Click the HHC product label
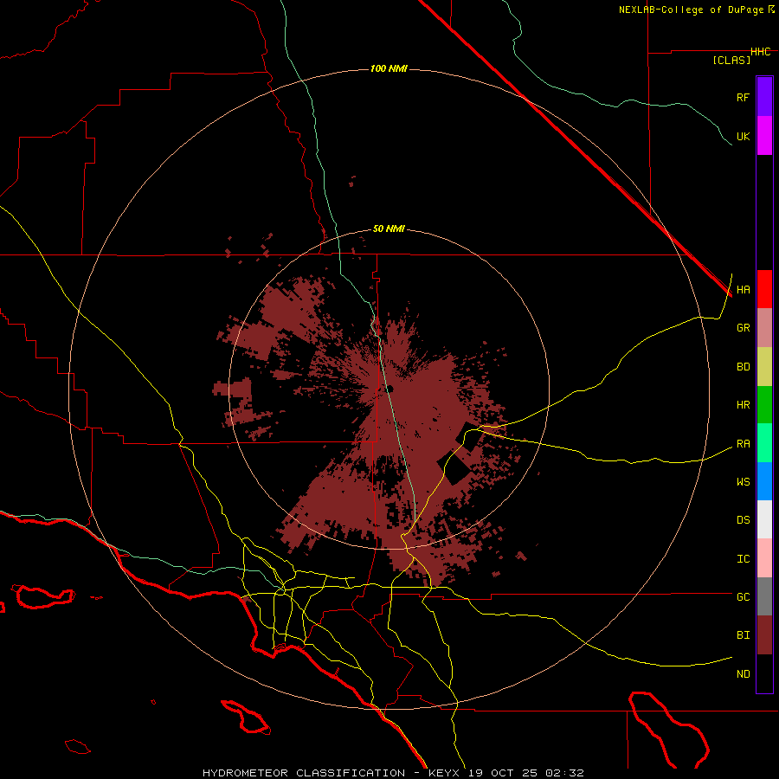779x779 pixels. click(x=761, y=52)
